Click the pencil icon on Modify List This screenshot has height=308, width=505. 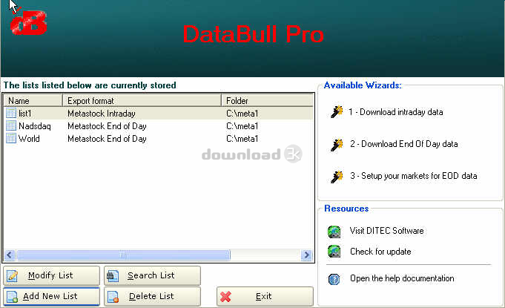pyautogui.click(x=13, y=276)
